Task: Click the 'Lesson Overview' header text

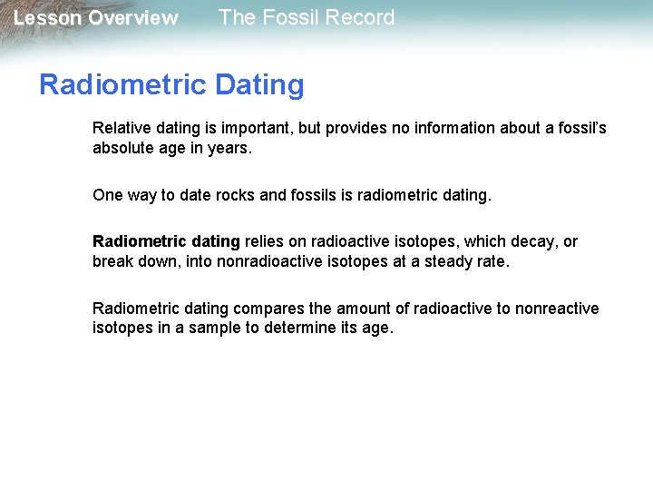Action: 96,18
